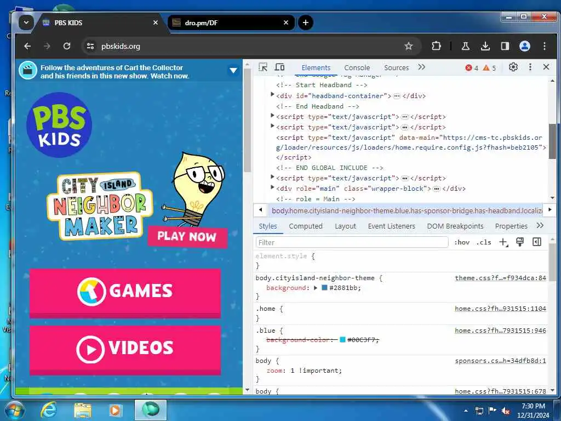
Task: Open the Computed pane tab
Action: (x=306, y=226)
